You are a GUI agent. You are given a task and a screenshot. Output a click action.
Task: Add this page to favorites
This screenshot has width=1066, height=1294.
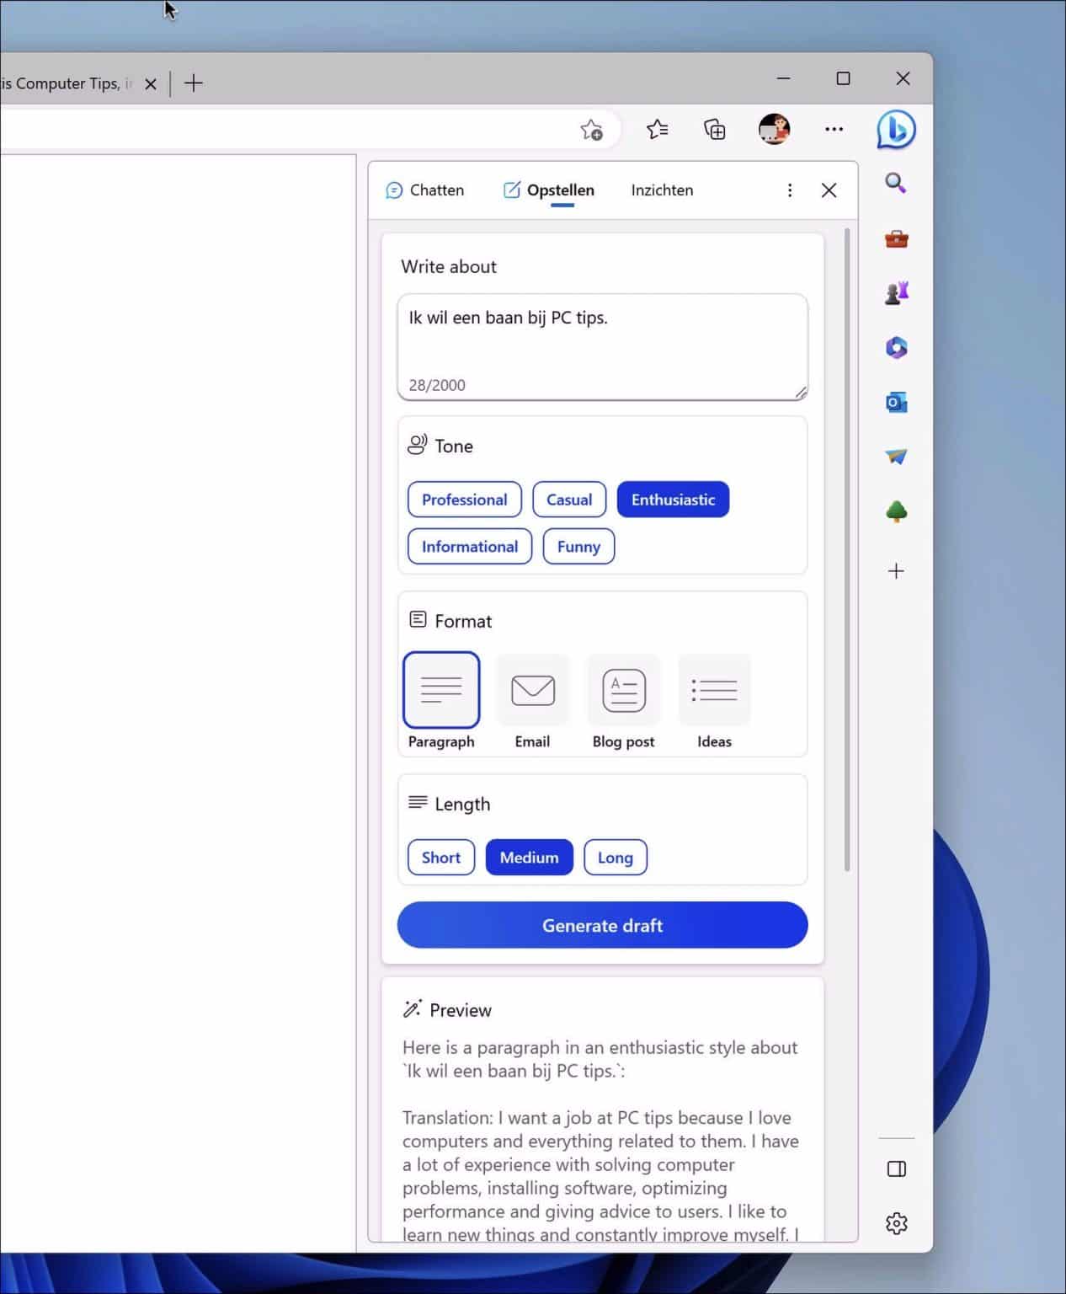click(592, 131)
